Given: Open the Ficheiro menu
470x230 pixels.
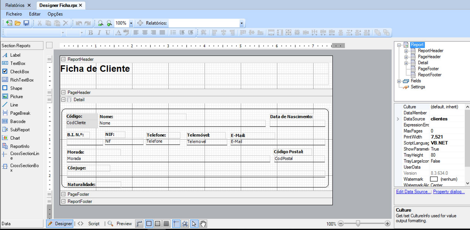Looking at the screenshot, I should [x=14, y=14].
